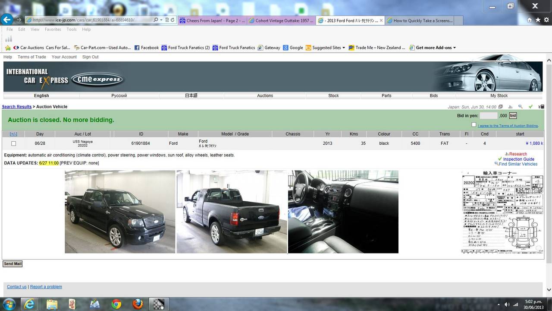Image resolution: width=552 pixels, height=311 pixels.
Task: Click the bar chart research icon beside Japan time
Action: [511, 107]
